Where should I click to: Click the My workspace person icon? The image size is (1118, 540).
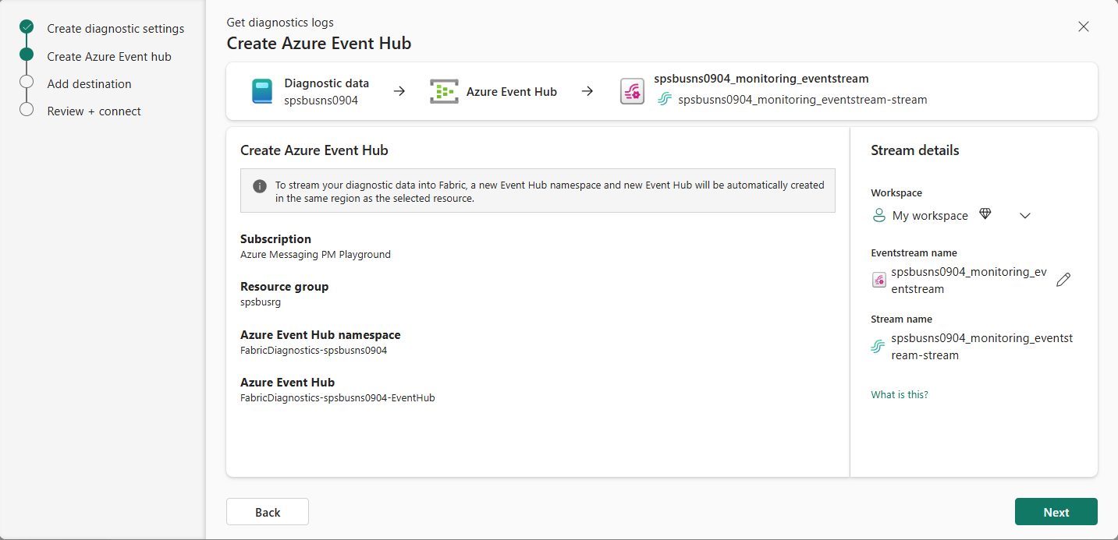pyautogui.click(x=879, y=216)
